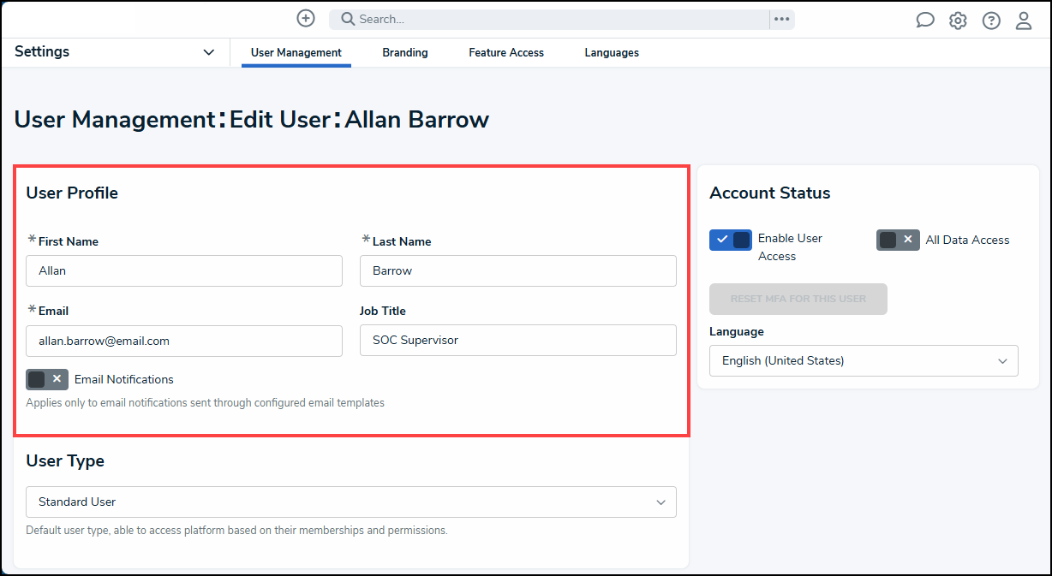Screen dimensions: 1052x576
Task: Open the three-dot search options icon
Action: pos(781,19)
